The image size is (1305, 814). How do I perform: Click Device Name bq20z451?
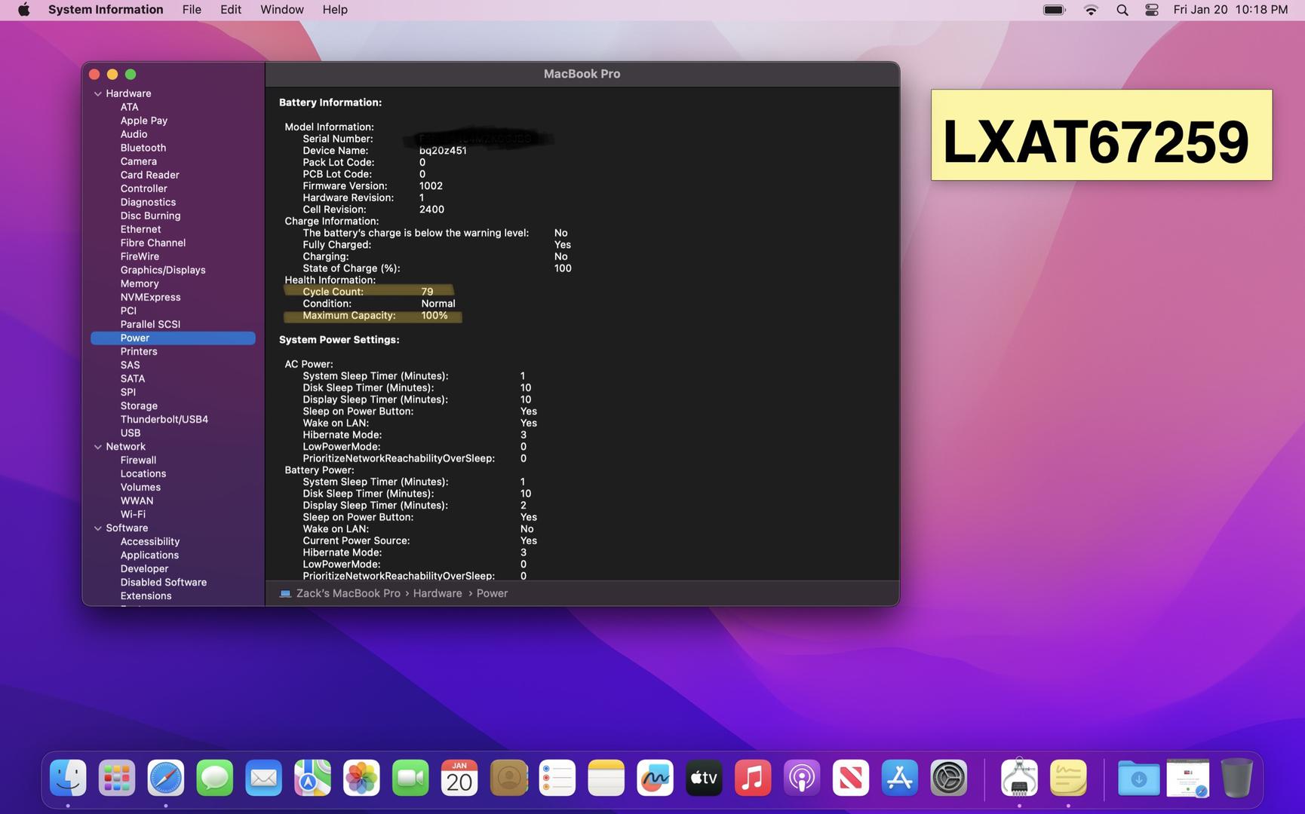click(x=443, y=151)
